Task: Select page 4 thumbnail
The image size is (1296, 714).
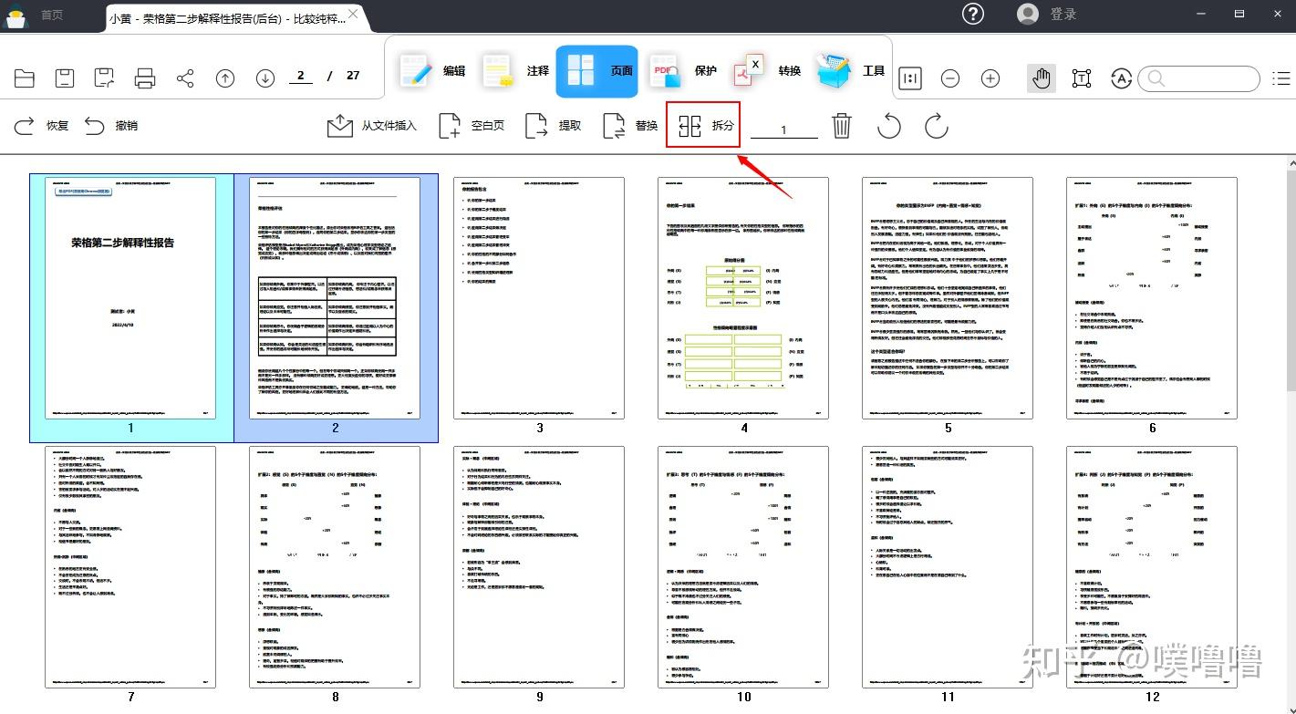Action: point(743,298)
